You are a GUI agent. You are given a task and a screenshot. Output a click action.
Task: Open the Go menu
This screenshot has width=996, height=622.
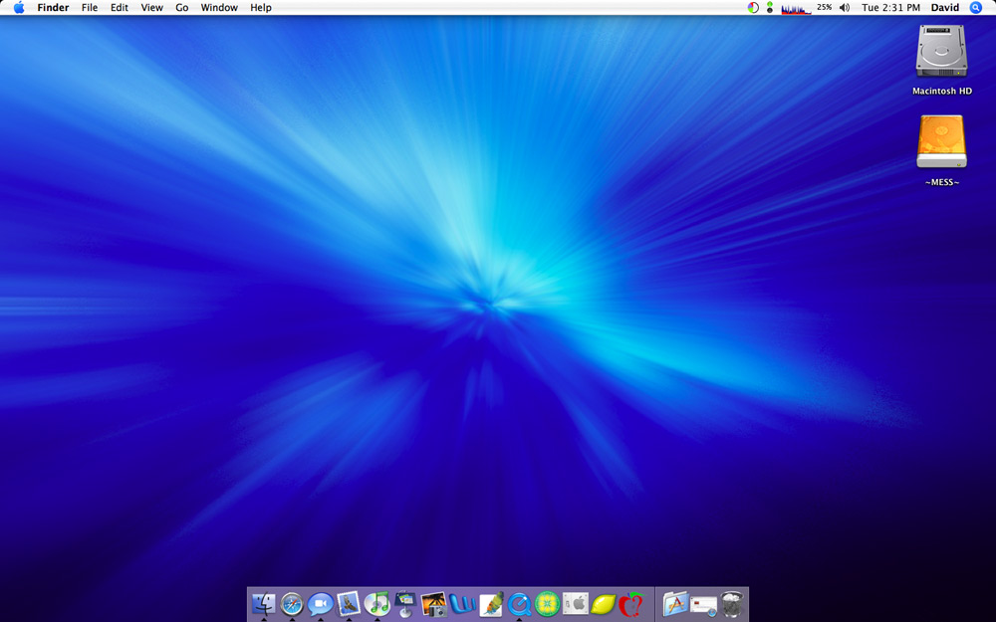181,8
